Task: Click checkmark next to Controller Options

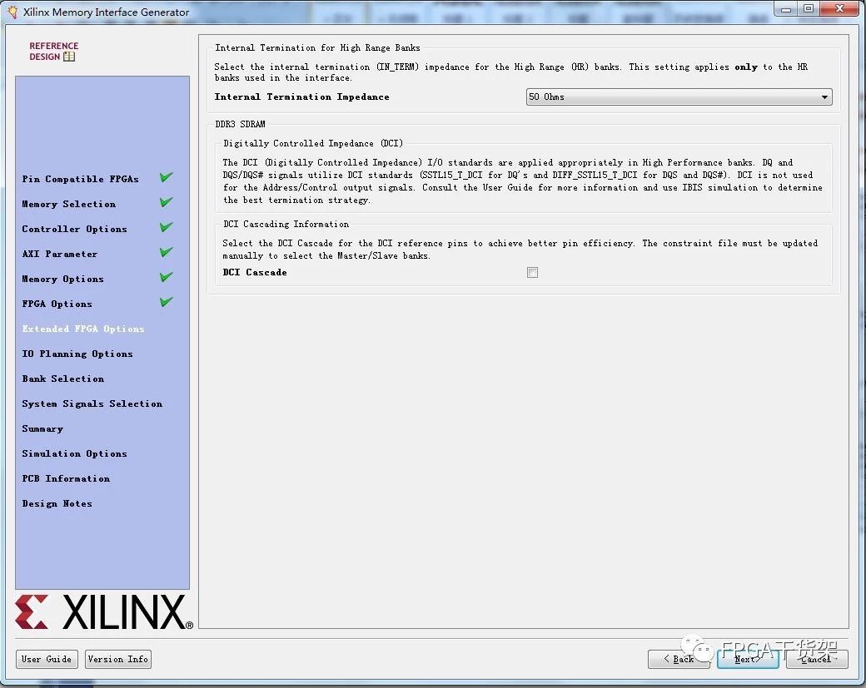Action: 167,227
